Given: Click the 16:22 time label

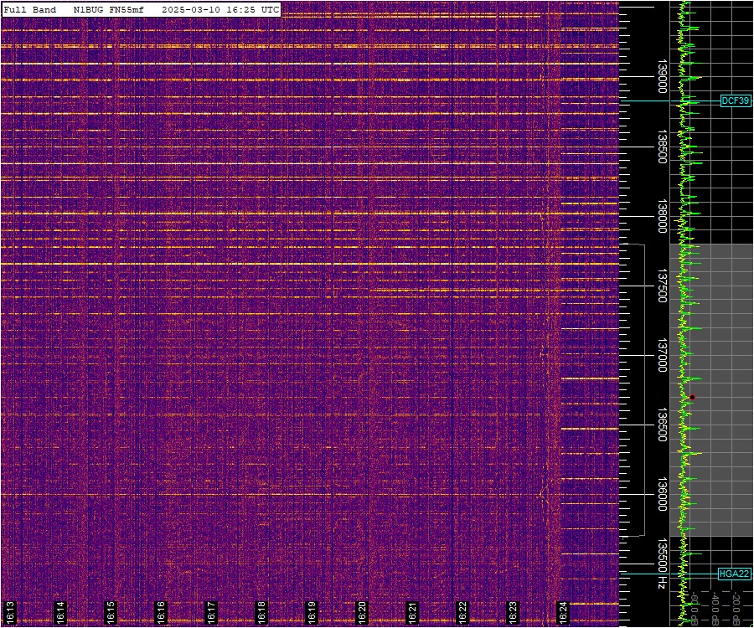Looking at the screenshot, I should point(462,612).
